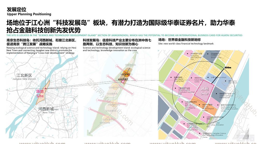Click the 'Jiangbei New District' label
Viewport: 257px width, 144px height.
coord(24,79)
